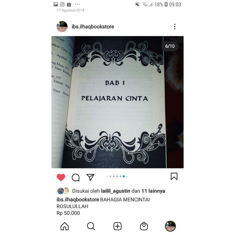Viewport: 235px width, 235px height.
Task: Go to Home feed tab
Action: tap(65, 226)
